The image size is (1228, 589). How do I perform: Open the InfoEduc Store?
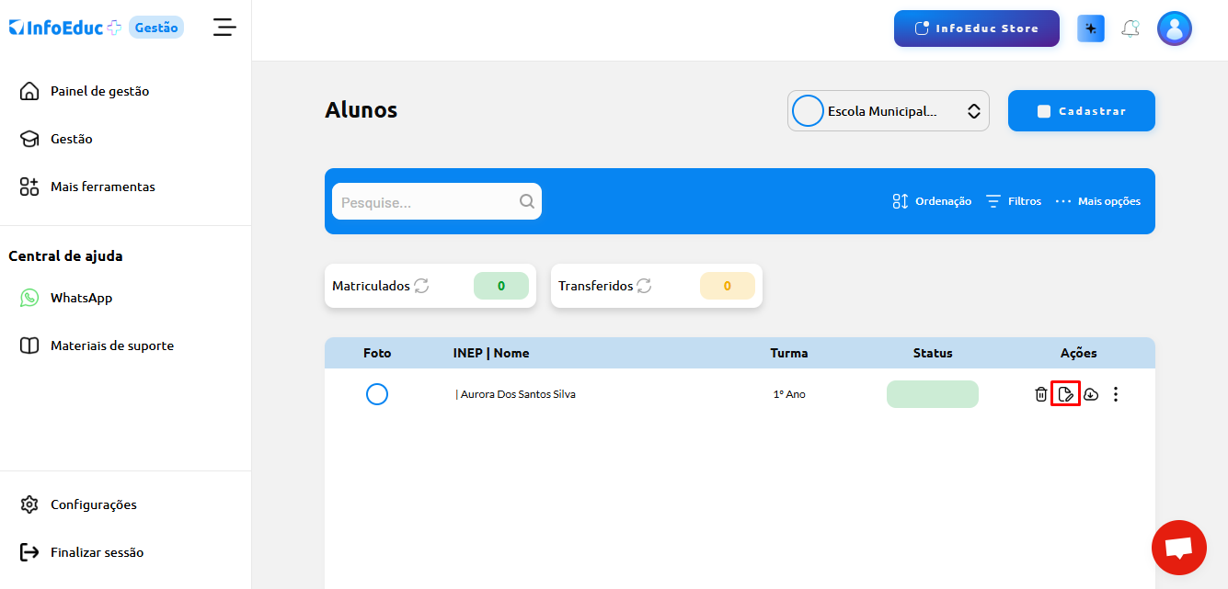pos(977,28)
